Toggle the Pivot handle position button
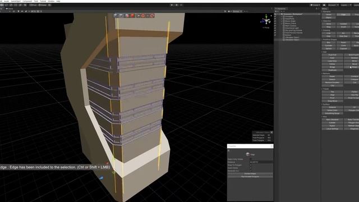 pos(33,5)
